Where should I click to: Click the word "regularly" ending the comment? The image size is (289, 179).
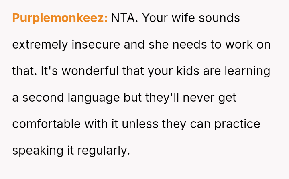pyautogui.click(x=104, y=151)
